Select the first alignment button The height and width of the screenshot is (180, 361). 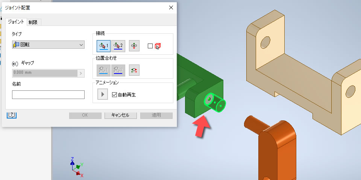pos(104,70)
